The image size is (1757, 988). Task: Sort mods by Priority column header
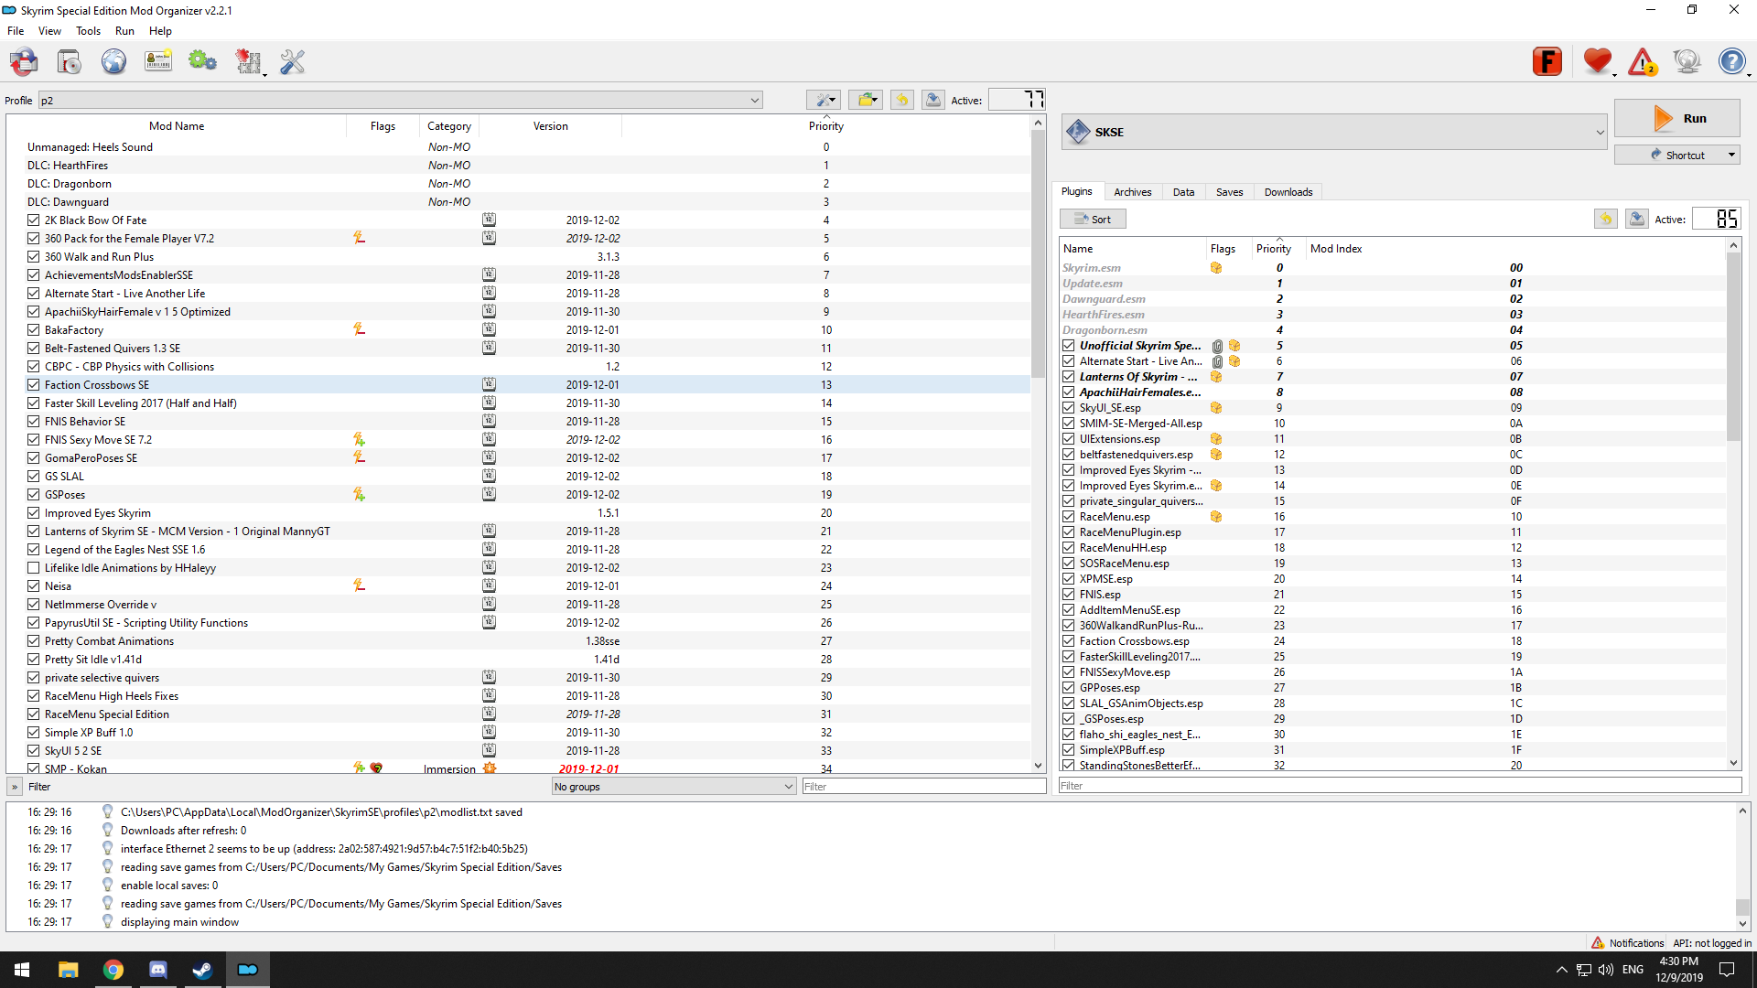point(825,126)
